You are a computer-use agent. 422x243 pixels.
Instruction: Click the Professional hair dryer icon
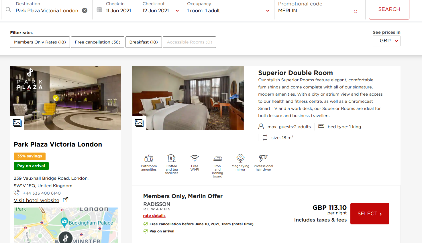point(263,158)
